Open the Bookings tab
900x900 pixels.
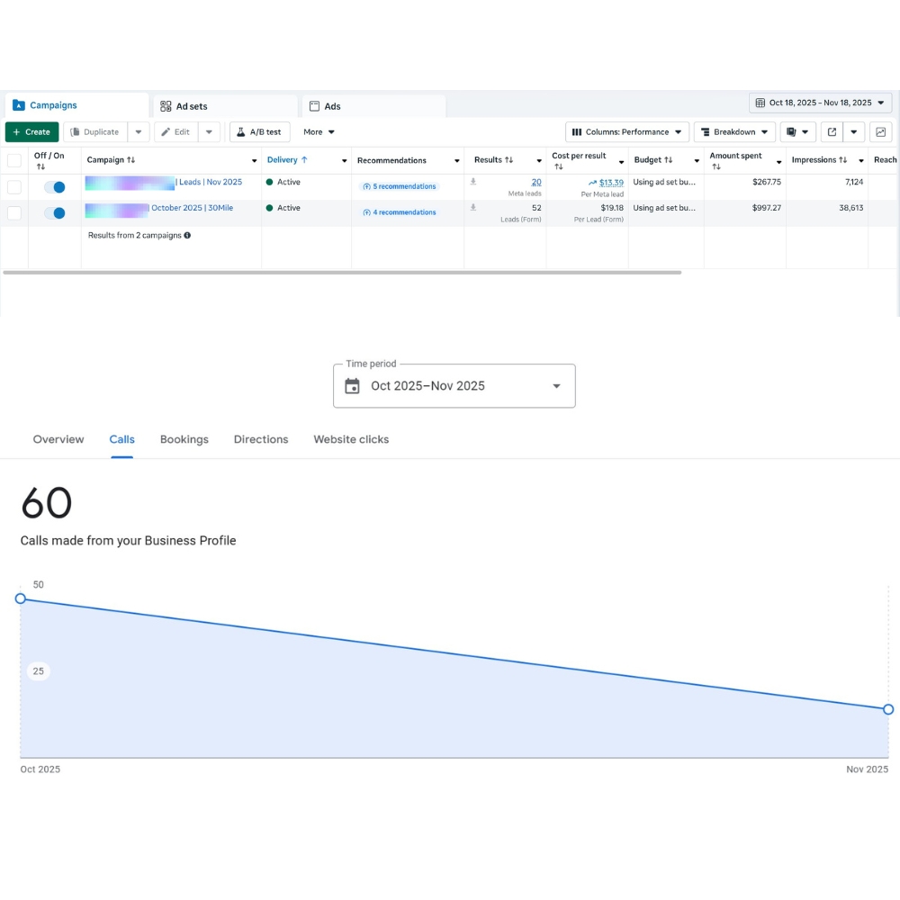[184, 439]
